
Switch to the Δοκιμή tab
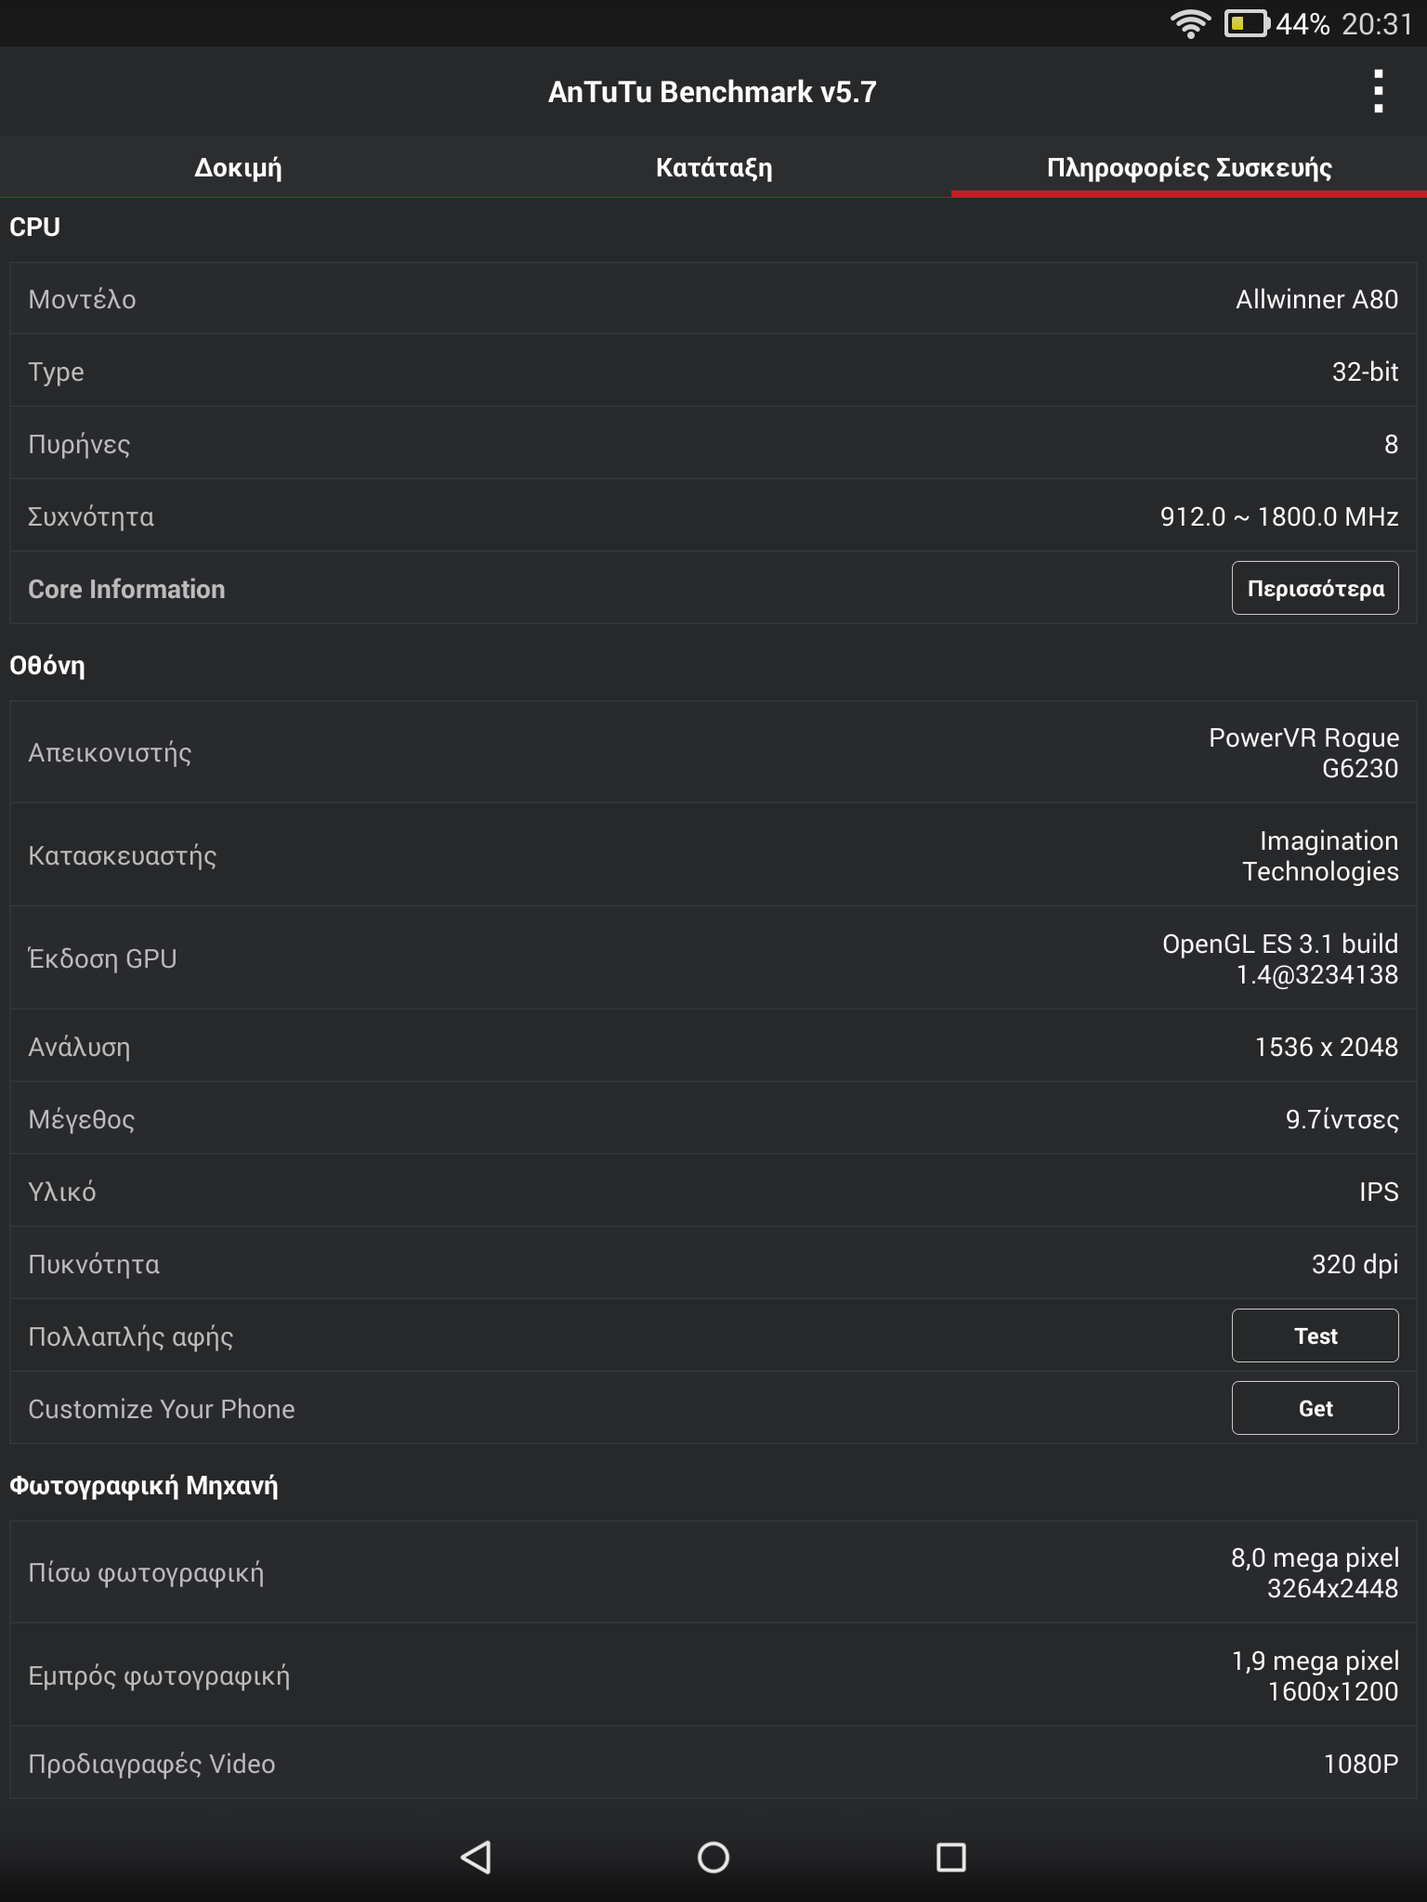[238, 168]
